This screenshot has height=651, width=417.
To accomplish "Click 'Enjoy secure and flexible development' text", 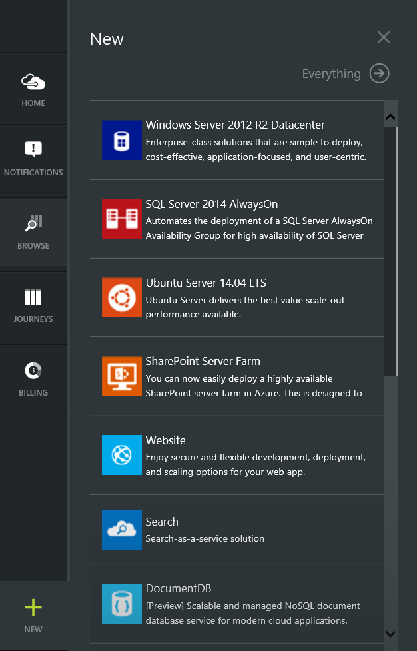I will pos(256,464).
